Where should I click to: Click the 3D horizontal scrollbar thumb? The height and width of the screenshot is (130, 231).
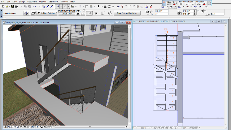(x=90, y=127)
